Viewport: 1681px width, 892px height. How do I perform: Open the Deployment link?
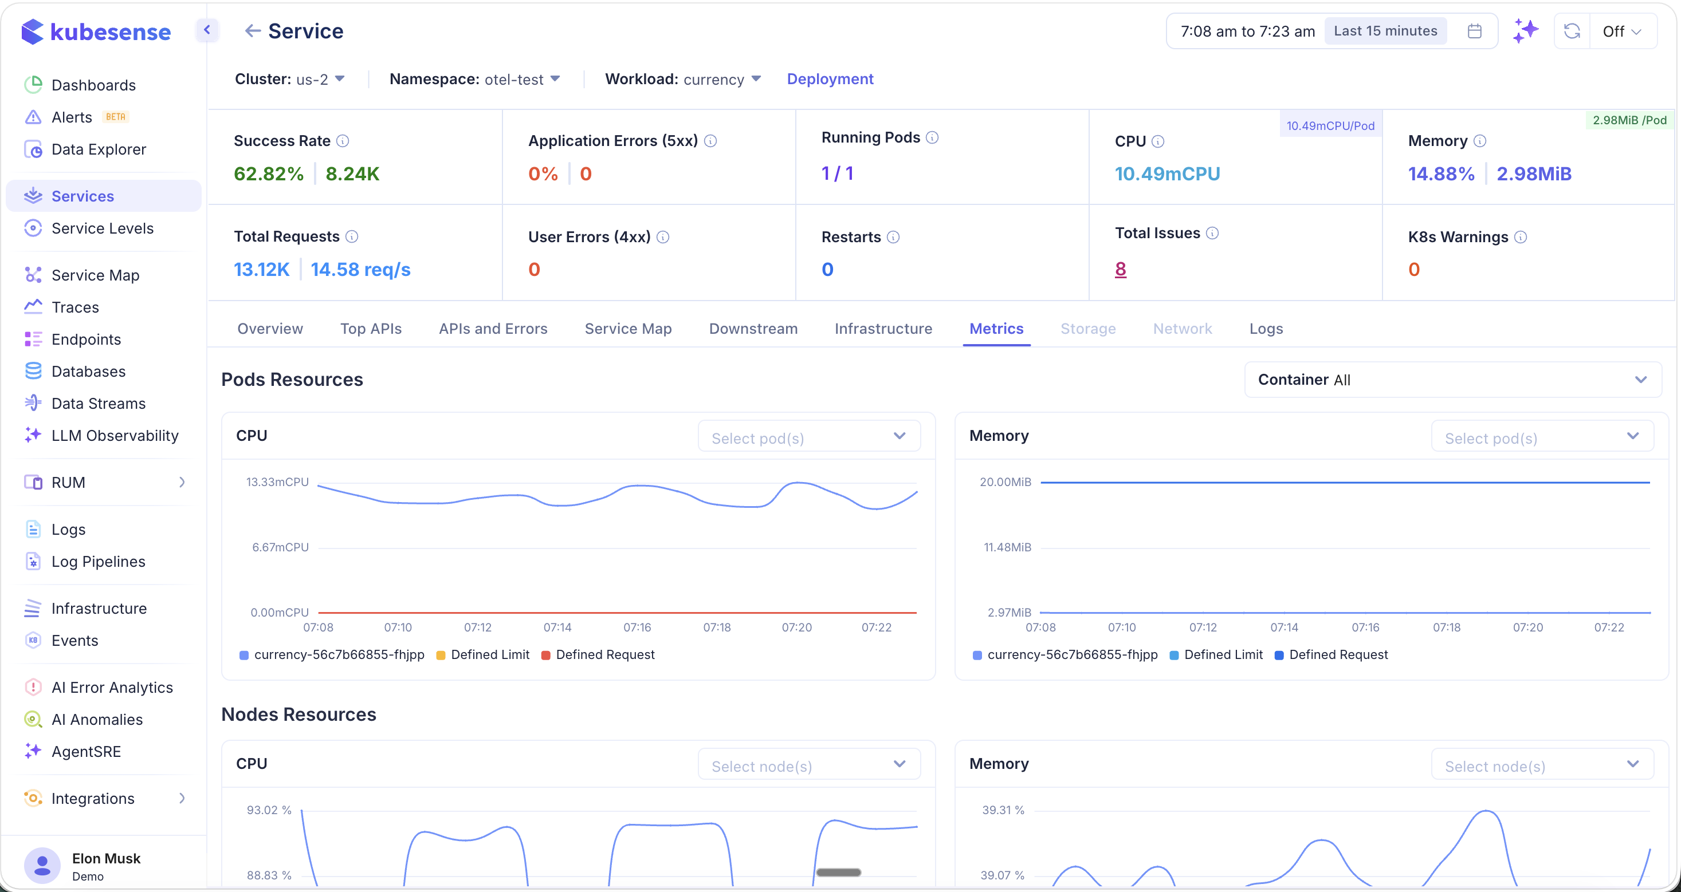click(x=830, y=78)
